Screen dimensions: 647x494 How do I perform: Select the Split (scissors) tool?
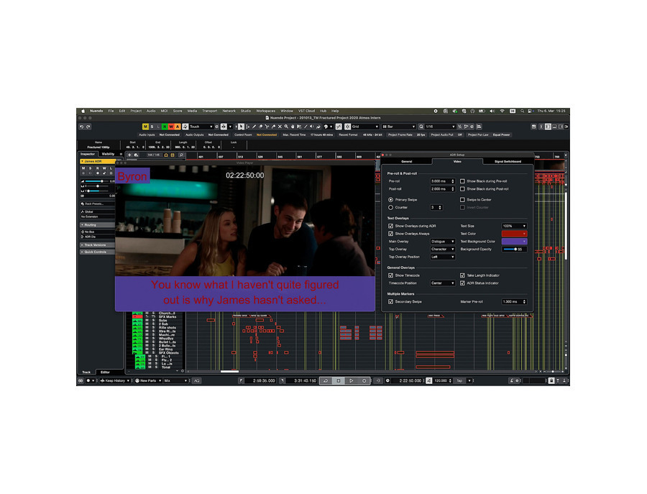click(x=267, y=127)
